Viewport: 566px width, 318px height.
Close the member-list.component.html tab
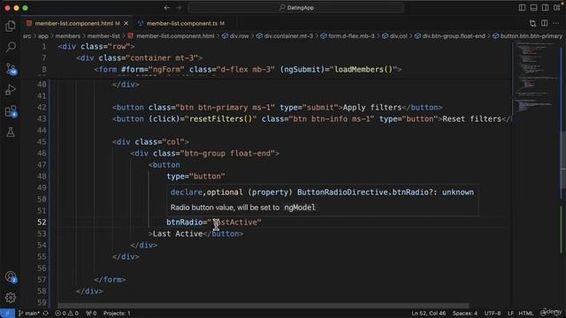point(126,23)
